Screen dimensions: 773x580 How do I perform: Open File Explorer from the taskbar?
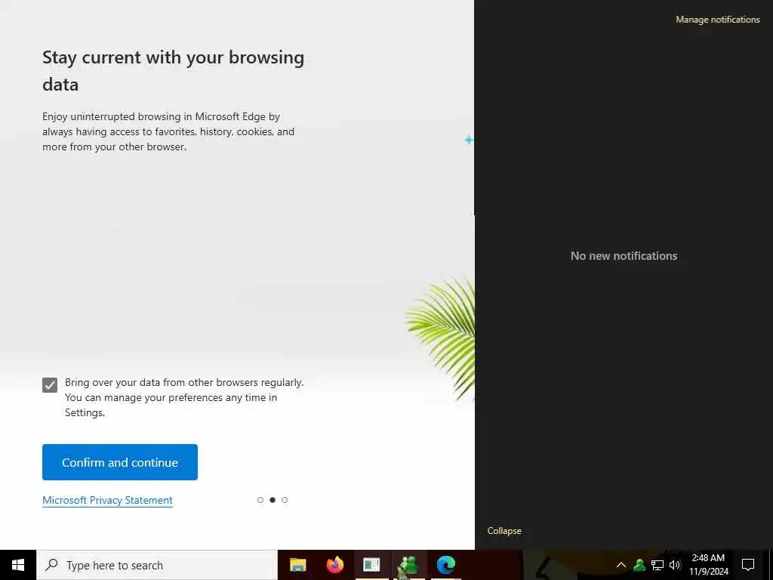coord(297,565)
